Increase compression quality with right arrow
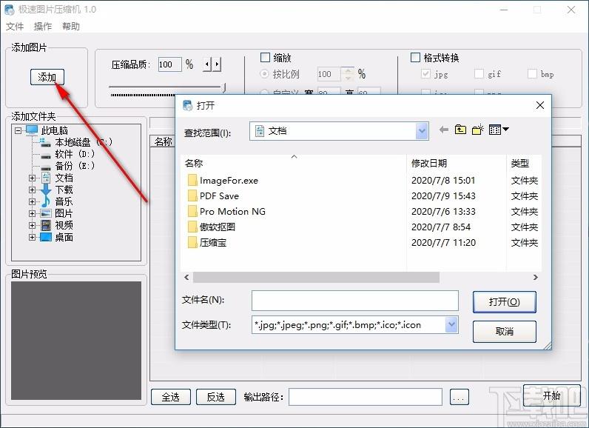Image resolution: width=589 pixels, height=428 pixels. pos(217,64)
